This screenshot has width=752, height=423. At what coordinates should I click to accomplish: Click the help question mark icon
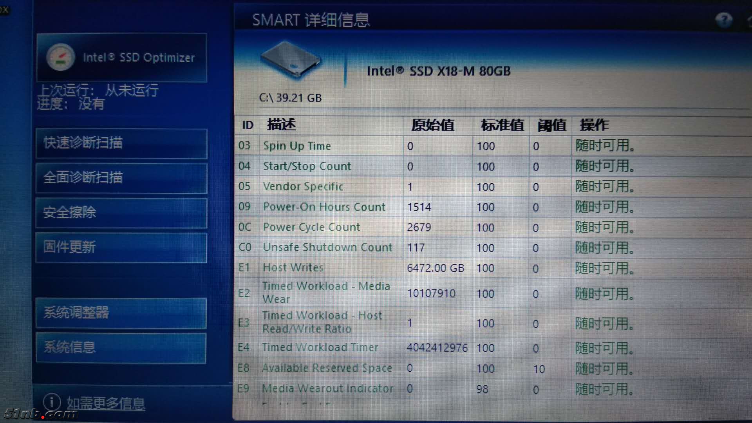tap(723, 20)
